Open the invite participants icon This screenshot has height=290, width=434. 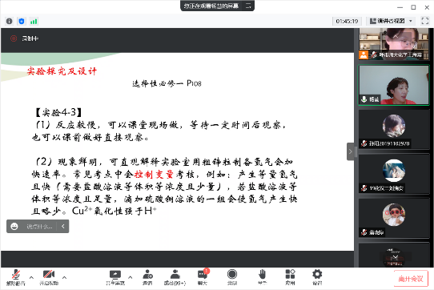(147, 277)
